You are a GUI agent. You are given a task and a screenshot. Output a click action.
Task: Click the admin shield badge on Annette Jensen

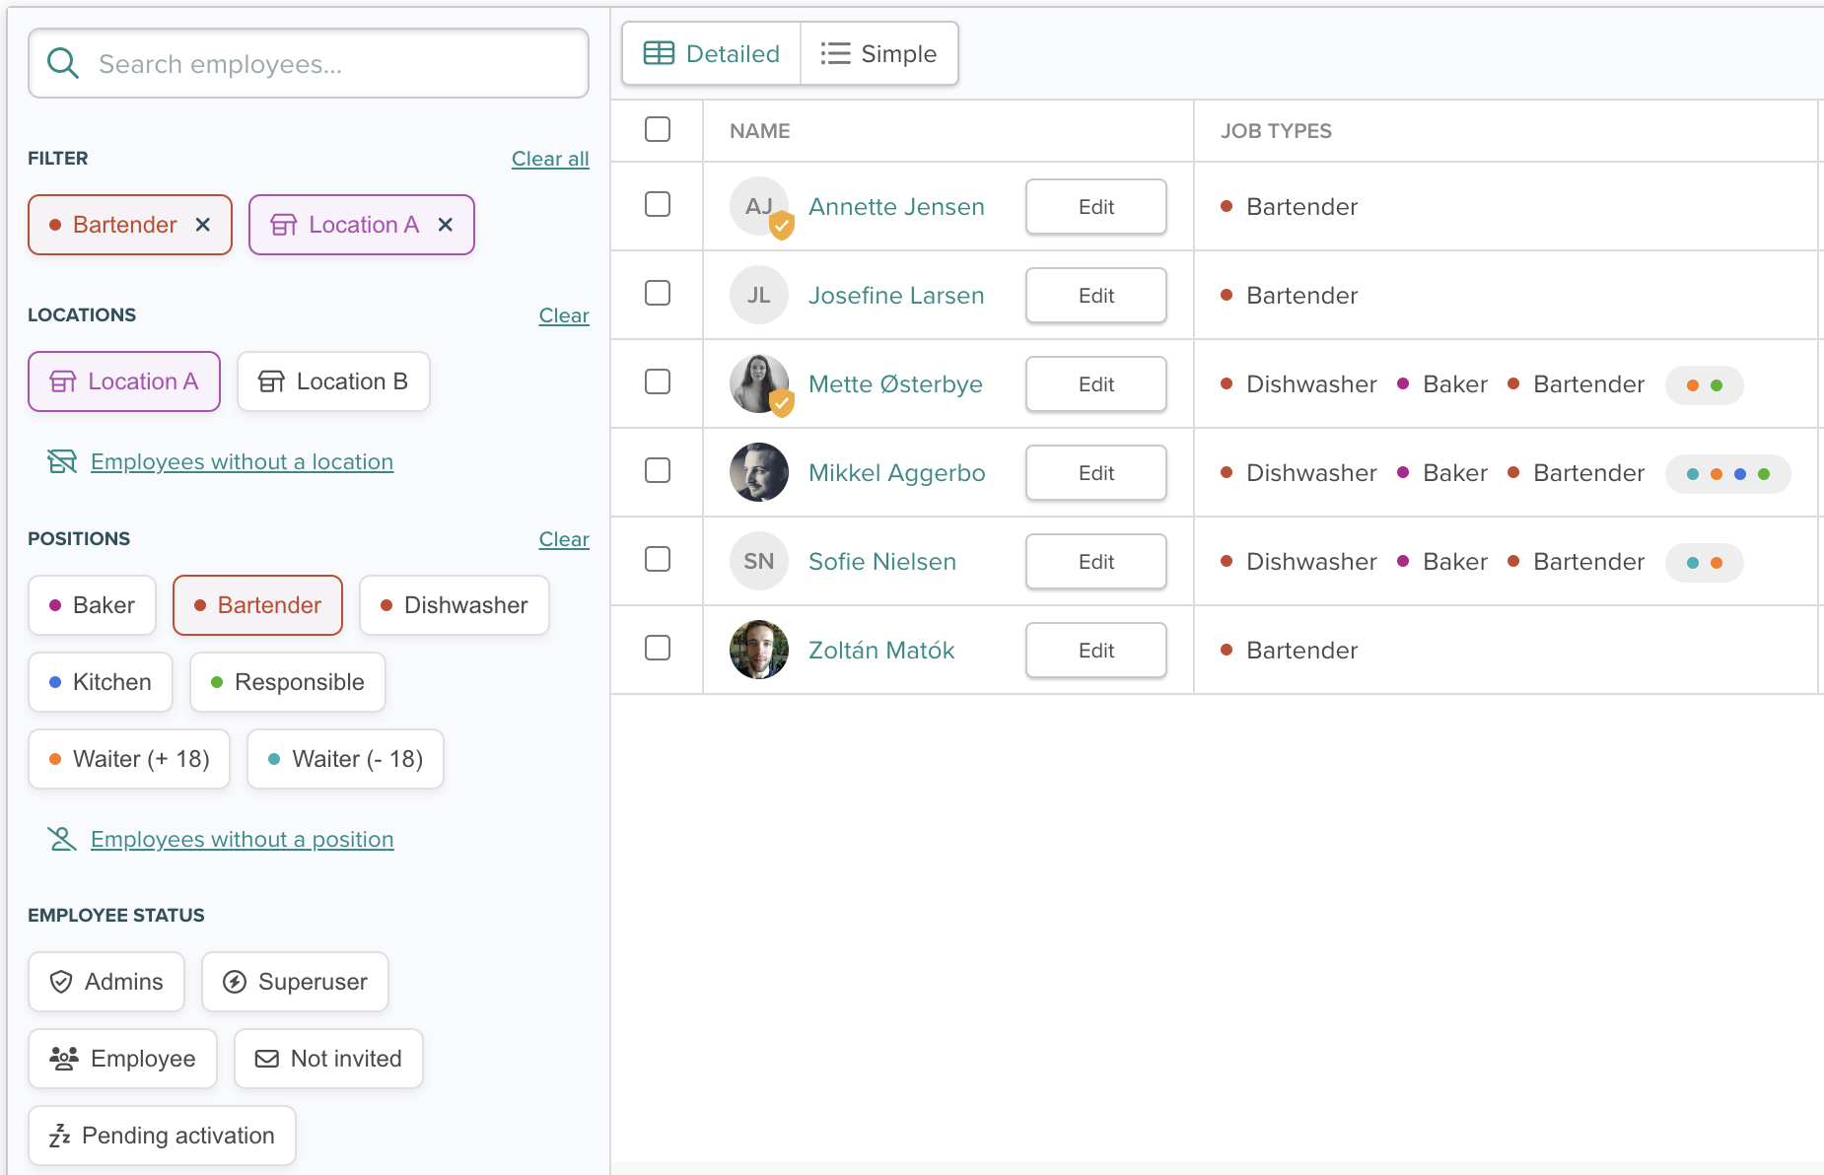point(782,226)
